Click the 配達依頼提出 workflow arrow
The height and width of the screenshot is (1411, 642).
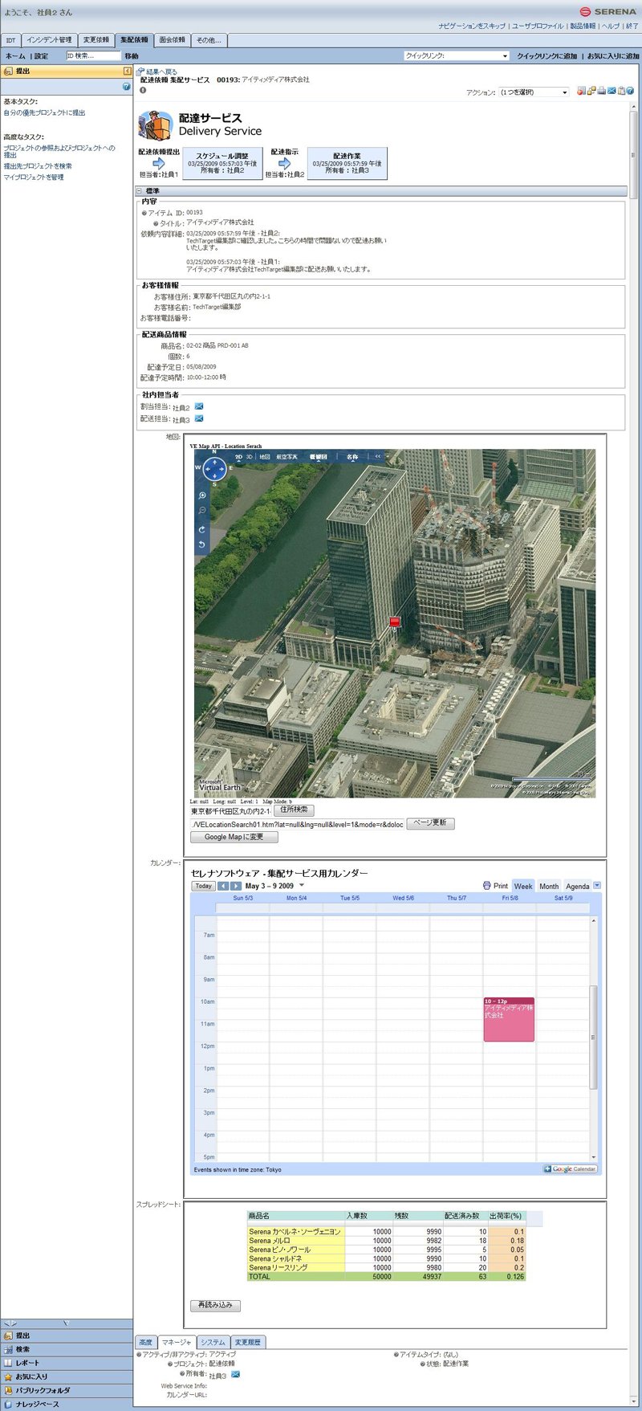click(158, 163)
